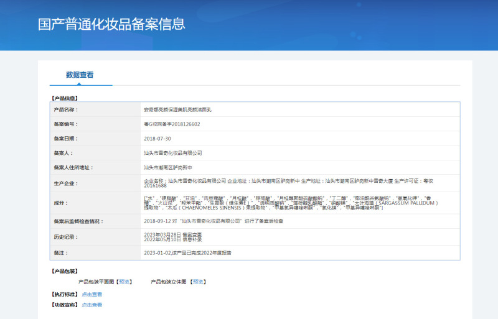
Task: Select history entry 2023年03月28日 备案变更
Action: (x=173, y=234)
